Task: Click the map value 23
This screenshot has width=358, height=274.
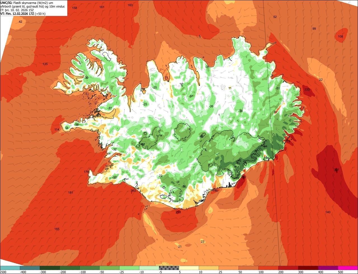Action: [202, 242]
